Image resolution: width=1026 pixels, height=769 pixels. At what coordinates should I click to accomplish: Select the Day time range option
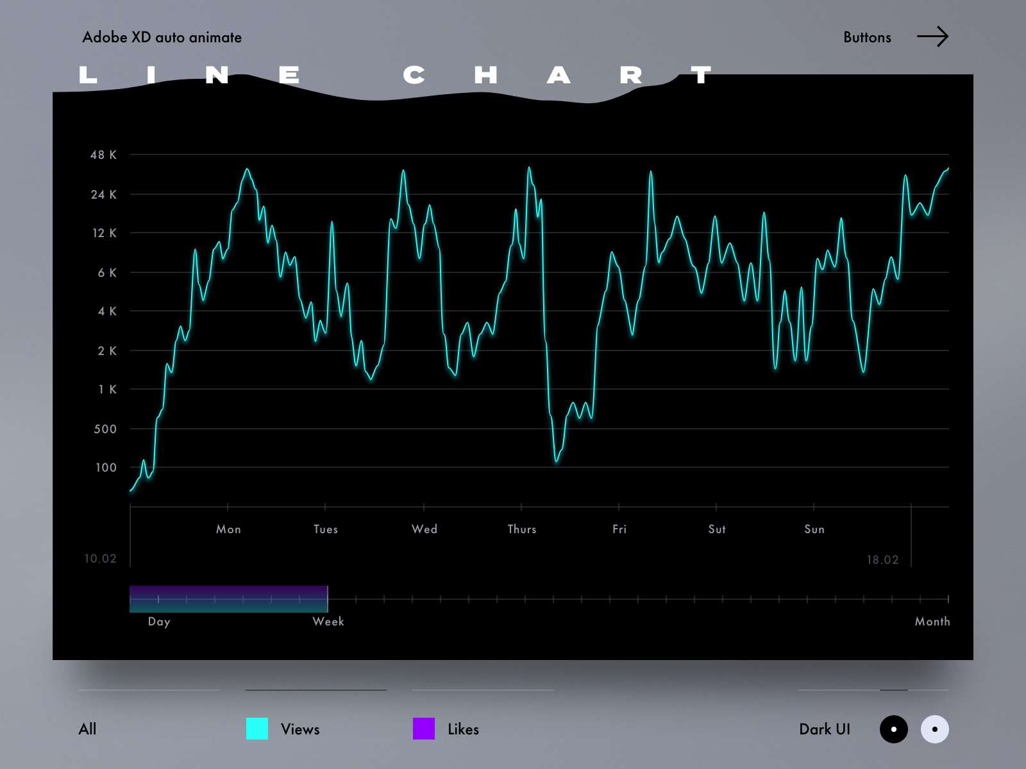[x=158, y=621]
